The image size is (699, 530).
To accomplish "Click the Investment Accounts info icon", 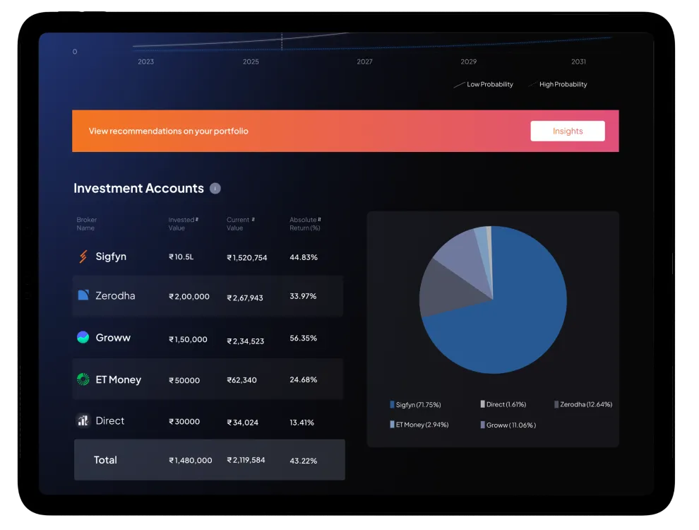I will click(x=215, y=189).
